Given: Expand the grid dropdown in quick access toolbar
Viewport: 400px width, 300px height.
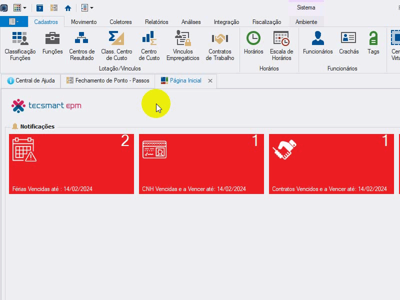Looking at the screenshot, I should tap(24, 8).
